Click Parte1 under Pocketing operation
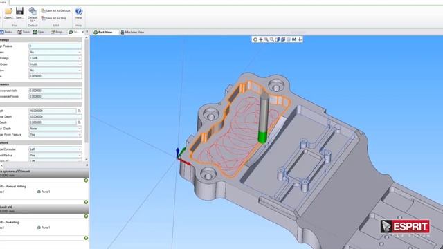Screen dimensions: 443x249 [44, 228]
